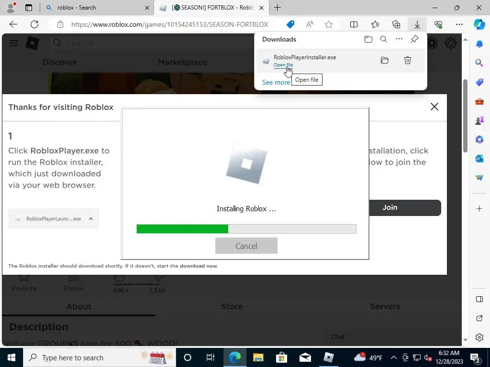Click the Installing Roblox progress bar
The height and width of the screenshot is (367, 490).
(x=246, y=229)
